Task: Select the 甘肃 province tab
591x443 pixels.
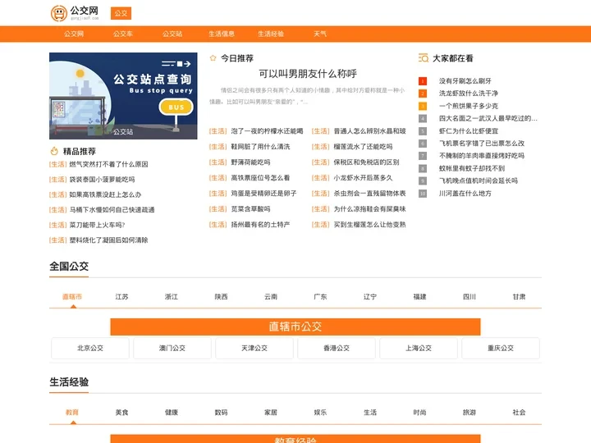Action: pos(519,297)
